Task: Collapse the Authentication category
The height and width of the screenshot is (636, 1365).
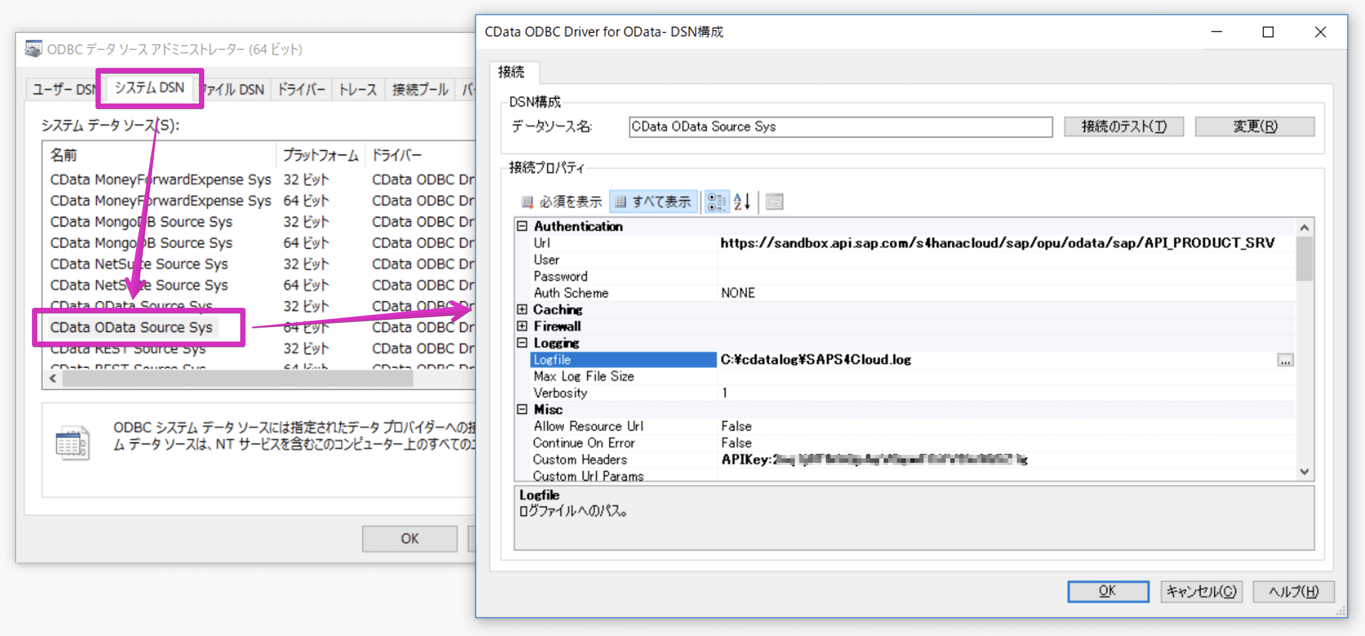Action: 522,227
